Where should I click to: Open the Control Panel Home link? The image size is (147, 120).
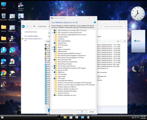tap(31, 32)
